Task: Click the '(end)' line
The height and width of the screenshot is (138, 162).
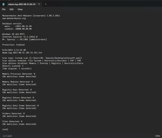Action: 5,130
